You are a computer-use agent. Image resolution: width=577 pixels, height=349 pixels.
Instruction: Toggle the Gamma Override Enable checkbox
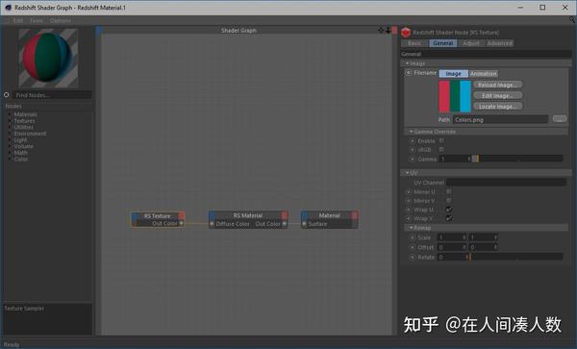[x=441, y=140]
